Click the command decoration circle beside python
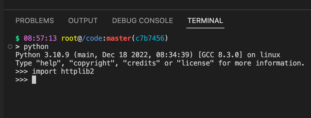The image size is (311, 118). click(x=10, y=47)
